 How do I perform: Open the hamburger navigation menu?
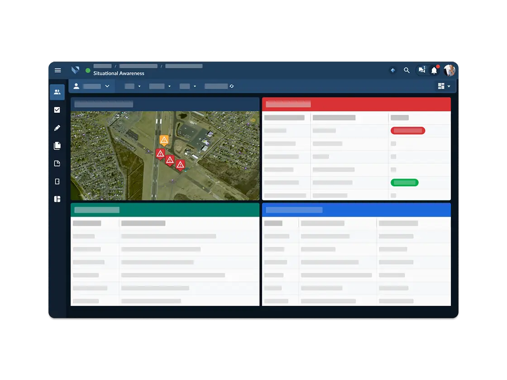58,70
